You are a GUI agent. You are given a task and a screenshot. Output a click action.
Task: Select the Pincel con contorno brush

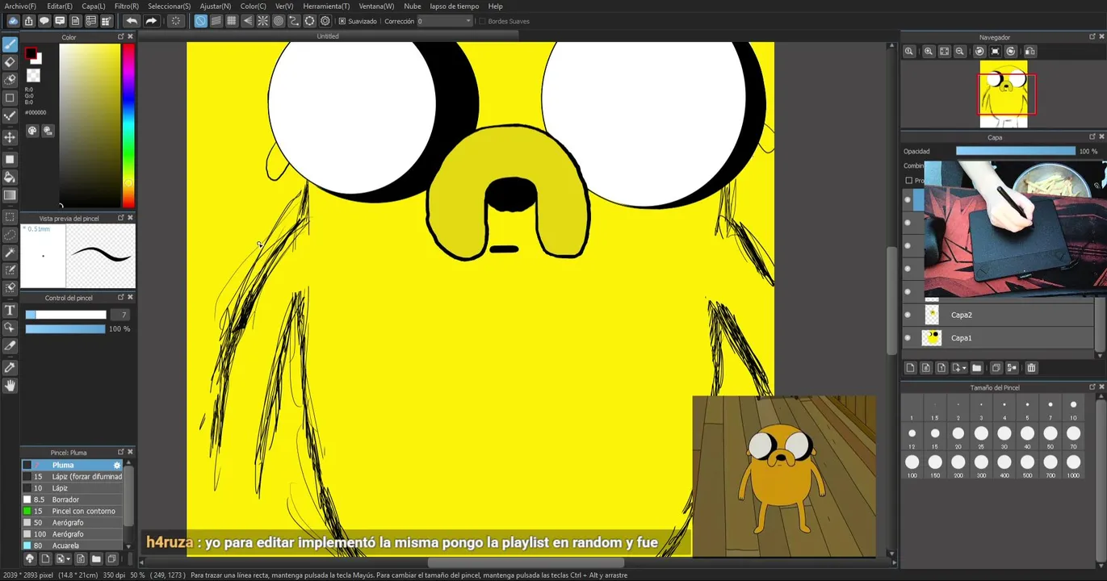[x=73, y=511]
